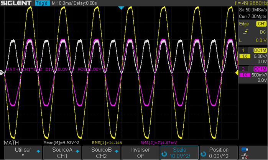Viewport: 268px width, 160px height.
Task: Click the blue arrow on SourceB button
Action: (117, 151)
